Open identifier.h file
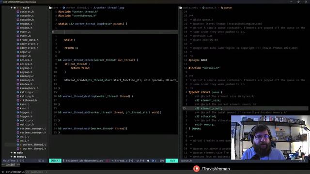This screenshot has width=310, height=174. [29, 48]
